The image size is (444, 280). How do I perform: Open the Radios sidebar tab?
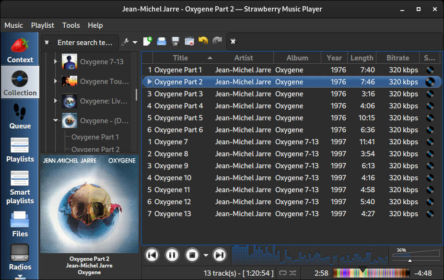20,257
